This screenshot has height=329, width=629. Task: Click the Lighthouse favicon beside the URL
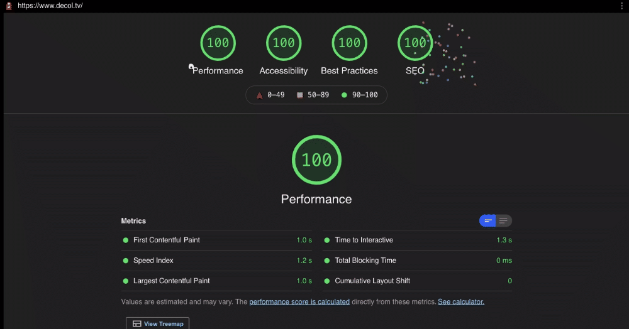pos(9,6)
